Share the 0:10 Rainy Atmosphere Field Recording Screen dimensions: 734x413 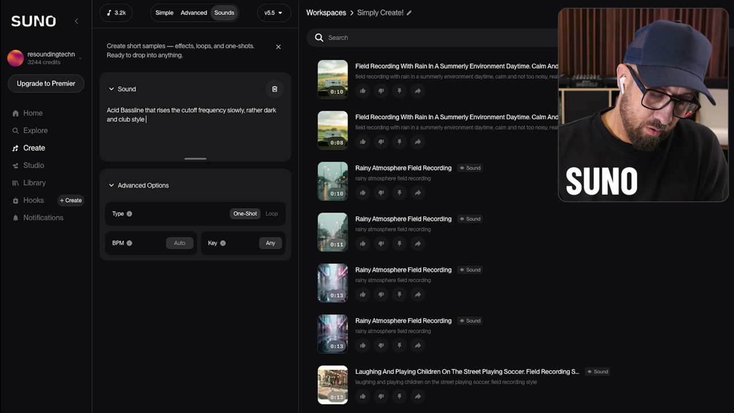pyautogui.click(x=417, y=193)
